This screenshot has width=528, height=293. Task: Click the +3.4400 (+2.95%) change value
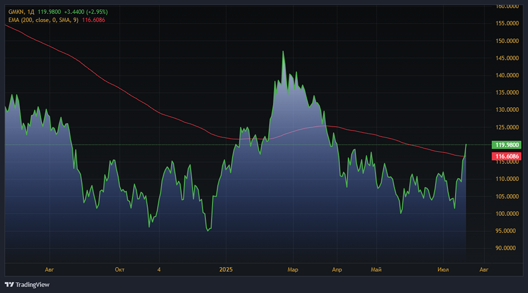click(86, 12)
